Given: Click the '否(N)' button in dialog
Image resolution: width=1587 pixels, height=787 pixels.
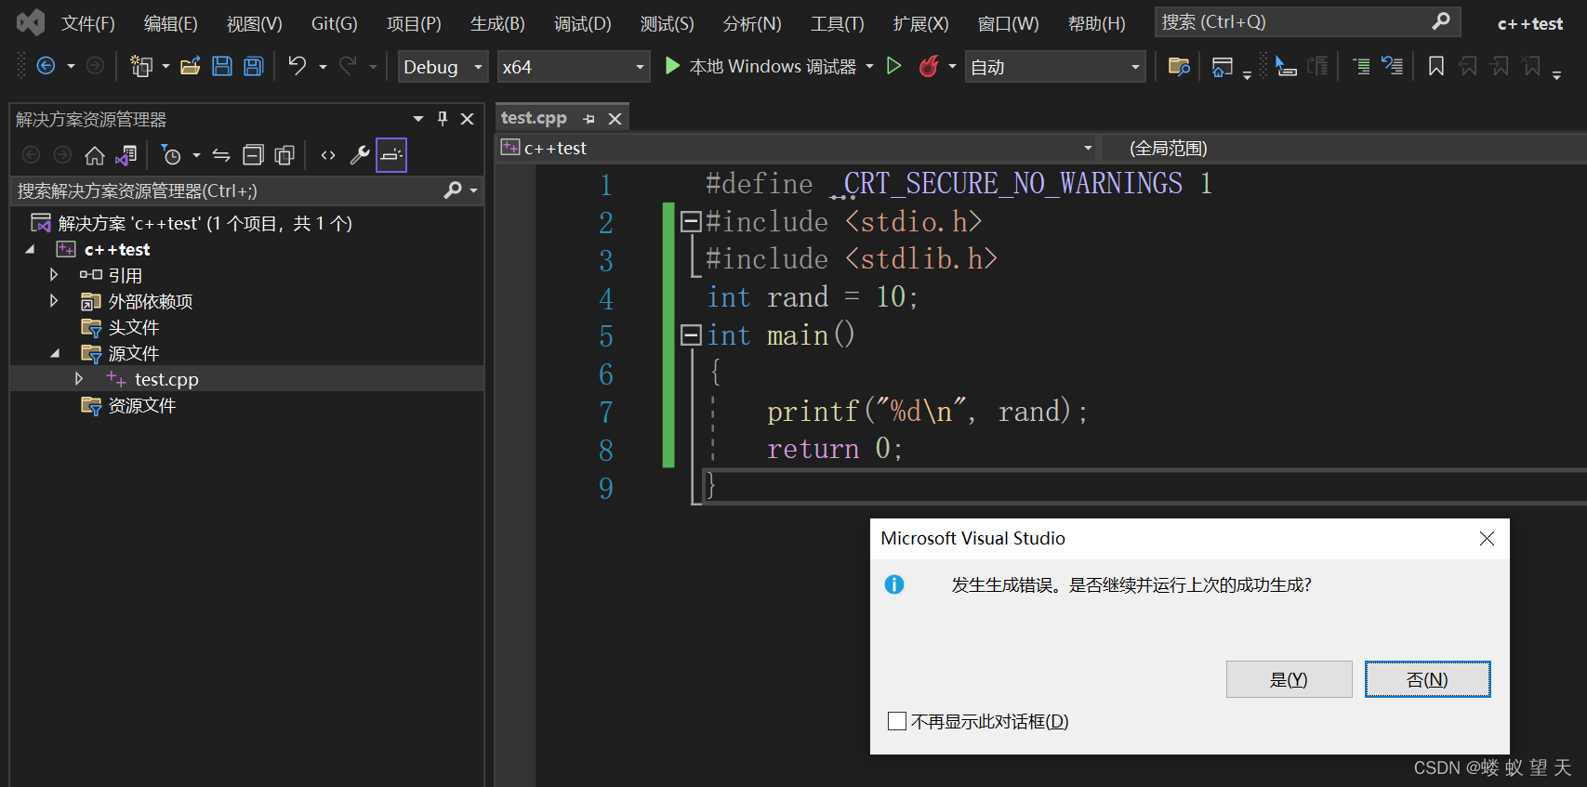Looking at the screenshot, I should pos(1427,679).
